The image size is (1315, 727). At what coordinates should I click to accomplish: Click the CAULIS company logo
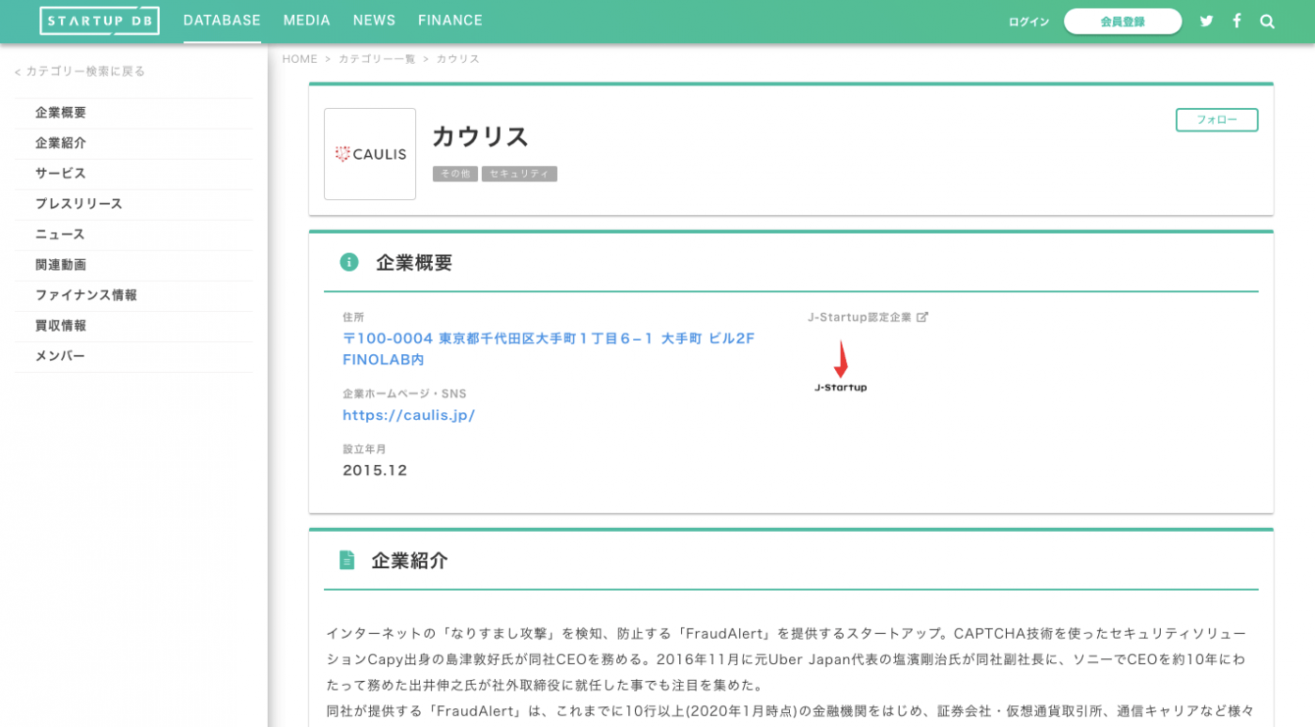pyautogui.click(x=370, y=154)
